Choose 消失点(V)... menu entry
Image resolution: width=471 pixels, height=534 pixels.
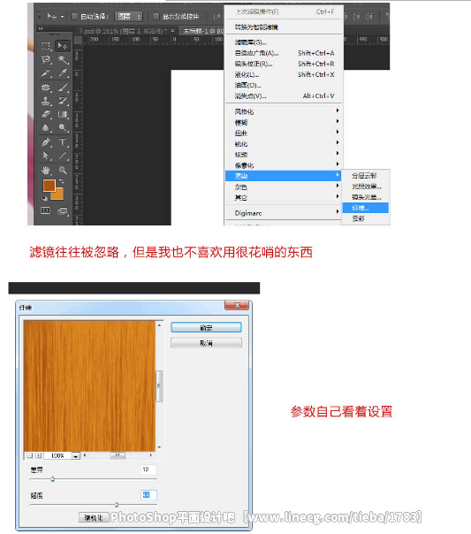pyautogui.click(x=283, y=96)
